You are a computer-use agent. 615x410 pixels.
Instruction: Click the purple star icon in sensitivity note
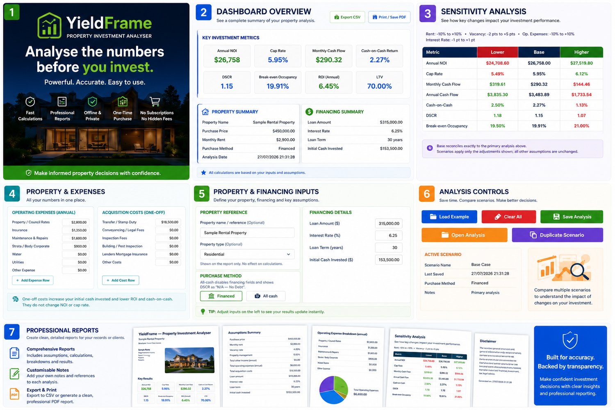[x=430, y=148]
